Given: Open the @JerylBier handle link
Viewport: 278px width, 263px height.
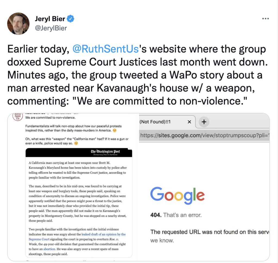Looking at the screenshot, I should [51, 28].
